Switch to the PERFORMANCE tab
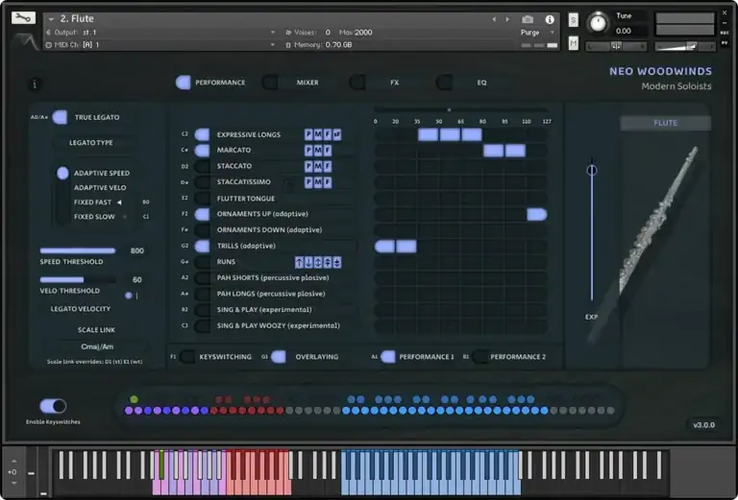This screenshot has width=738, height=500. (x=210, y=83)
